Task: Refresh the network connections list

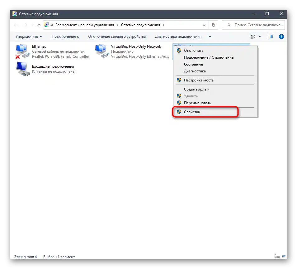Action: (x=214, y=25)
